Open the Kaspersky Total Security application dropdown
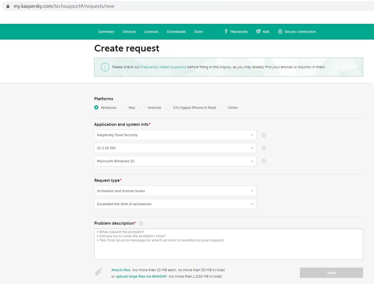The height and width of the screenshot is (284, 374). [175, 135]
